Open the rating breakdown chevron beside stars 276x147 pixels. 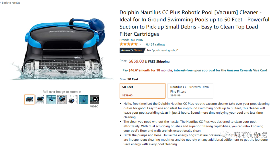click(x=141, y=44)
